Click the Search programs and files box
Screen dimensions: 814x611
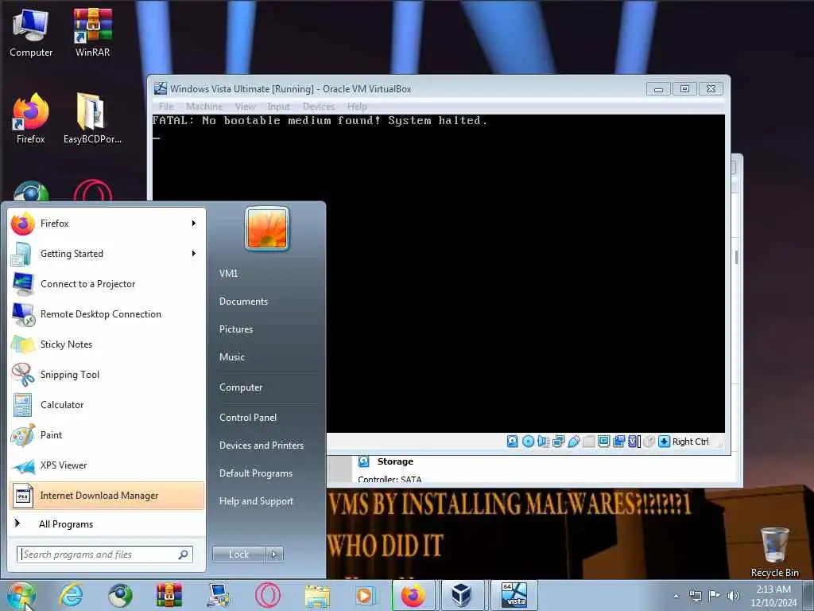(x=104, y=555)
